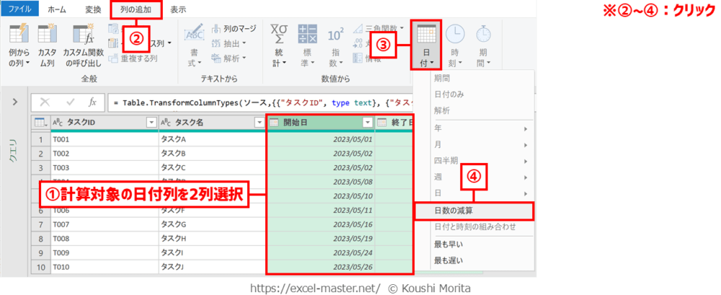Click 終了日 date type icon

tap(382, 123)
